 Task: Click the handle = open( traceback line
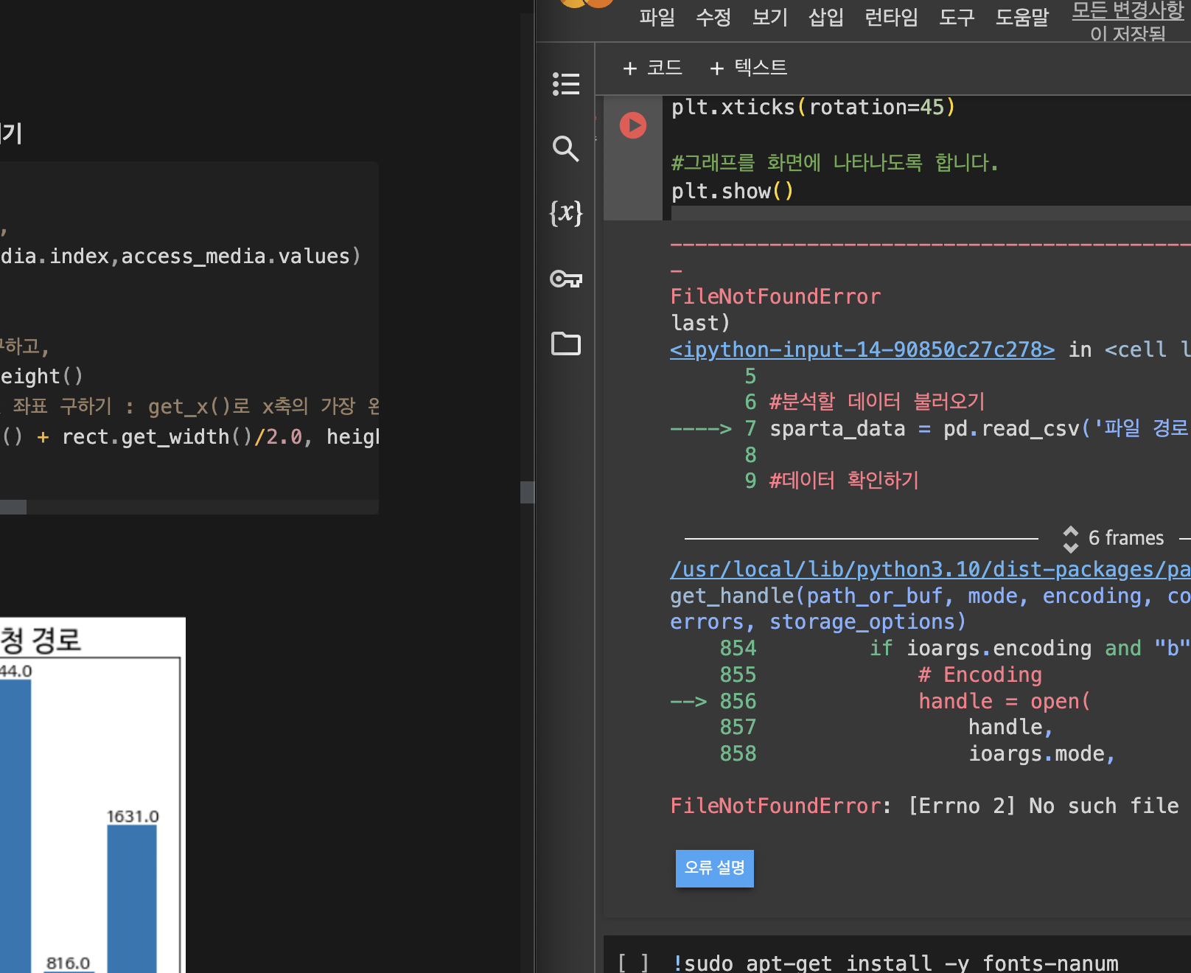click(x=1005, y=701)
